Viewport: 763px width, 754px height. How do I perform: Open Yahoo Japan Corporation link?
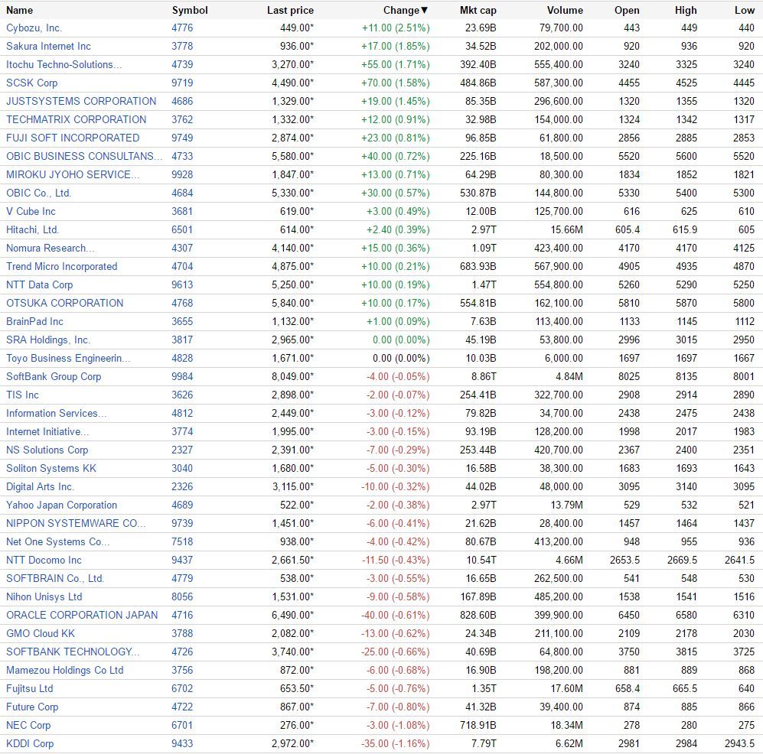click(x=61, y=505)
